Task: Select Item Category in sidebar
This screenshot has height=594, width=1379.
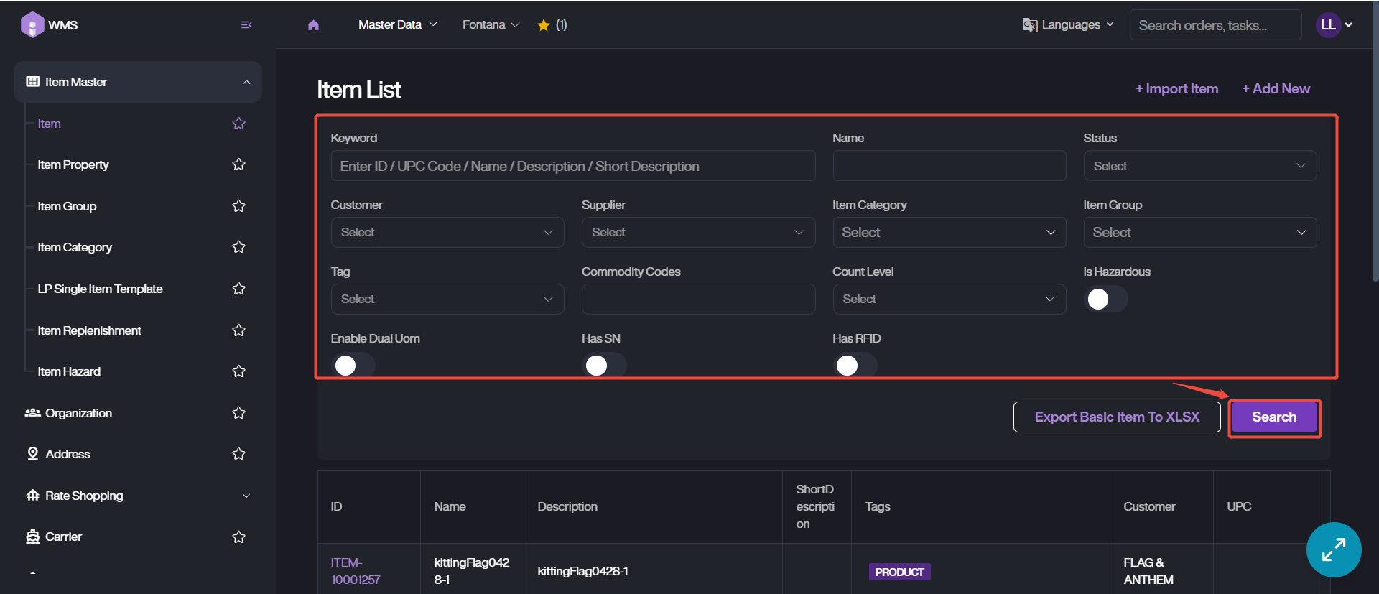Action: pos(75,247)
